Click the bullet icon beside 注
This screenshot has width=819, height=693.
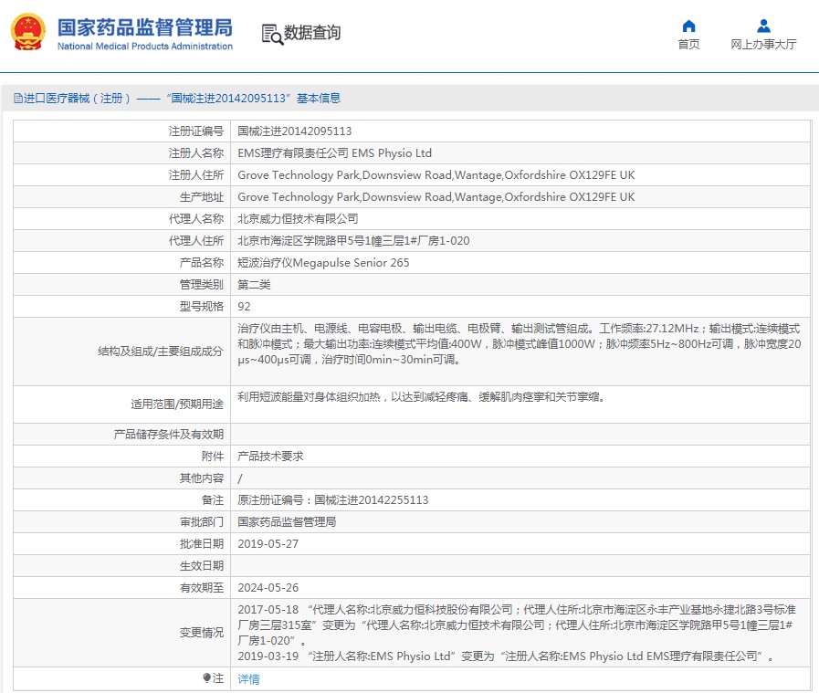[x=207, y=677]
